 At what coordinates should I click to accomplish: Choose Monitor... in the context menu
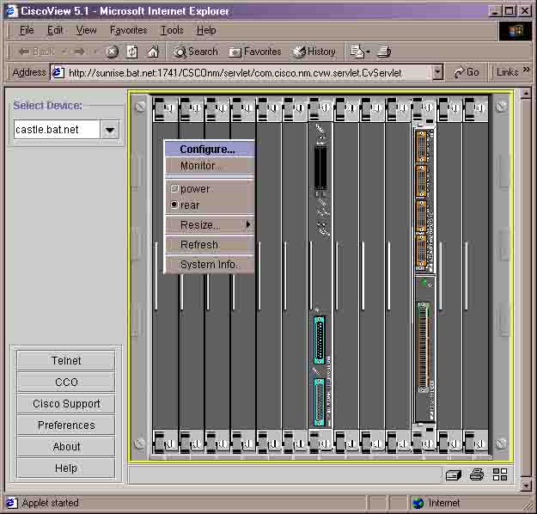pyautogui.click(x=210, y=166)
